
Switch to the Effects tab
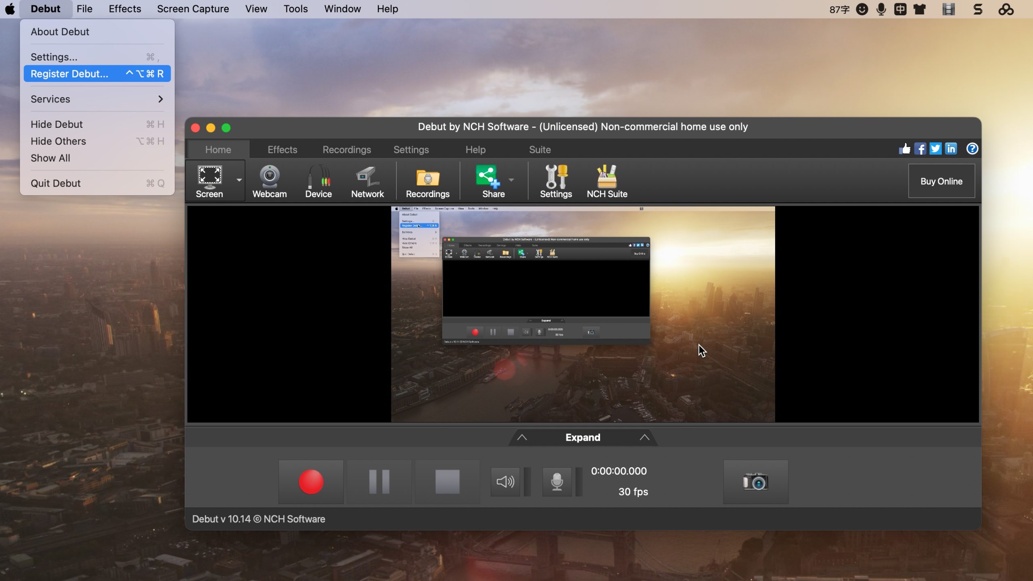(x=282, y=150)
